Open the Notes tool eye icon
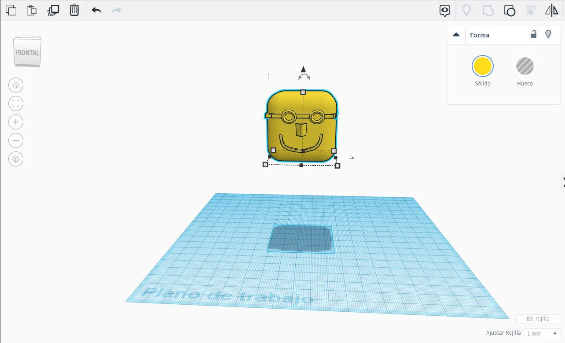565x343 pixels. (445, 11)
